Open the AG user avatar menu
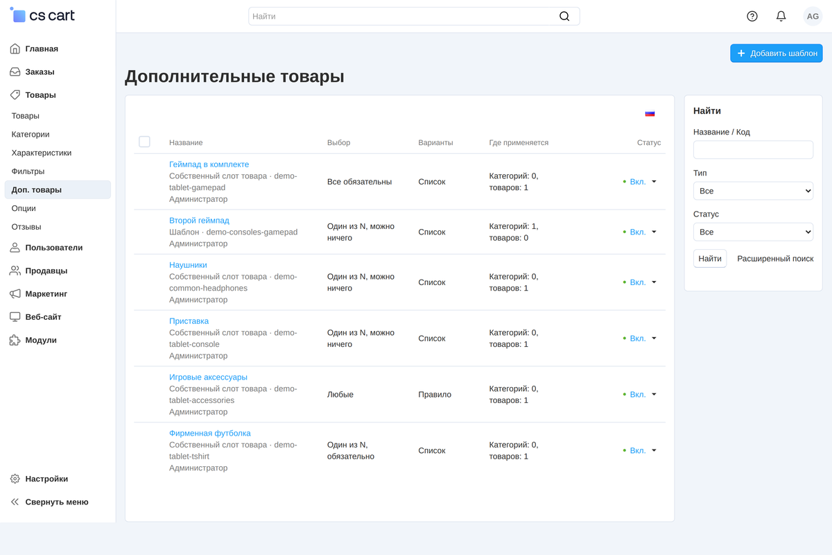Viewport: 832px width, 555px height. [x=813, y=16]
